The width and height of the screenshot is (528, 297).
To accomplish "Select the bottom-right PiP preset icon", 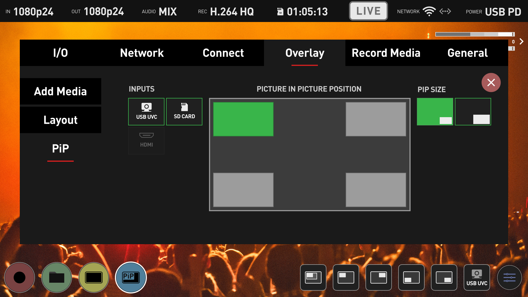I will click(444, 277).
